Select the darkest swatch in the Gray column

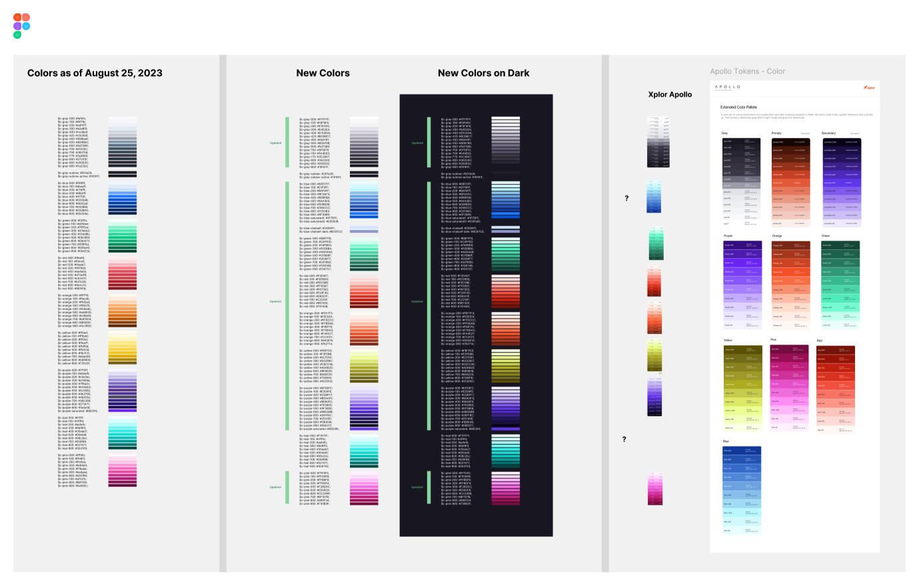[x=742, y=142]
